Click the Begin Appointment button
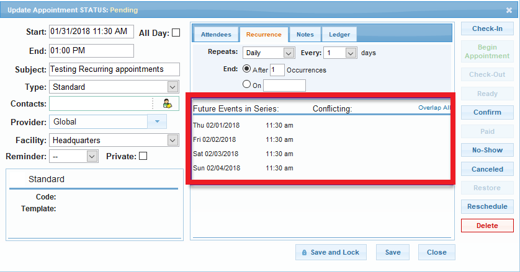Viewport: 520px width, 272px height. (487, 51)
